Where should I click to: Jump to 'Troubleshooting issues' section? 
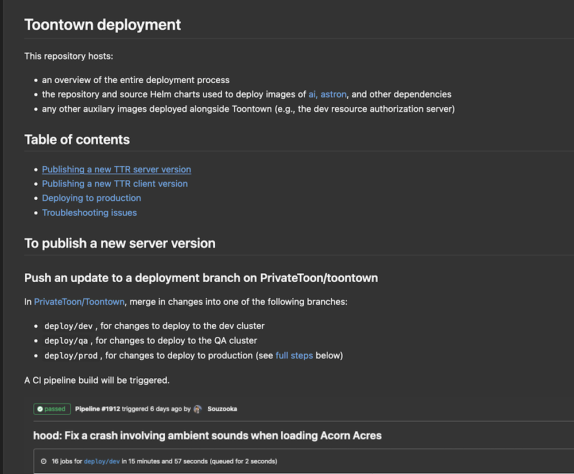pos(90,213)
